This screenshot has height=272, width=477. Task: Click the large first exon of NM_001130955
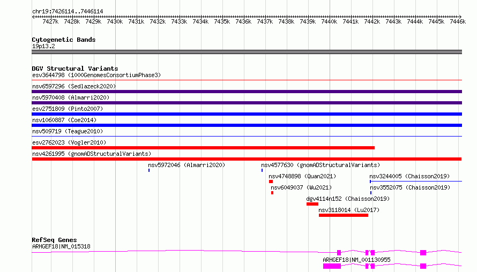(332, 266)
